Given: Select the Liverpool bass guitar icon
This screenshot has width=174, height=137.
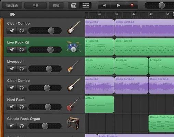Looking at the screenshot, I should point(74,66).
